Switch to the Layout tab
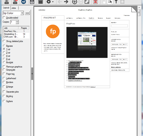Viewport: 143px width, 136px height. pyautogui.click(x=6, y=8)
